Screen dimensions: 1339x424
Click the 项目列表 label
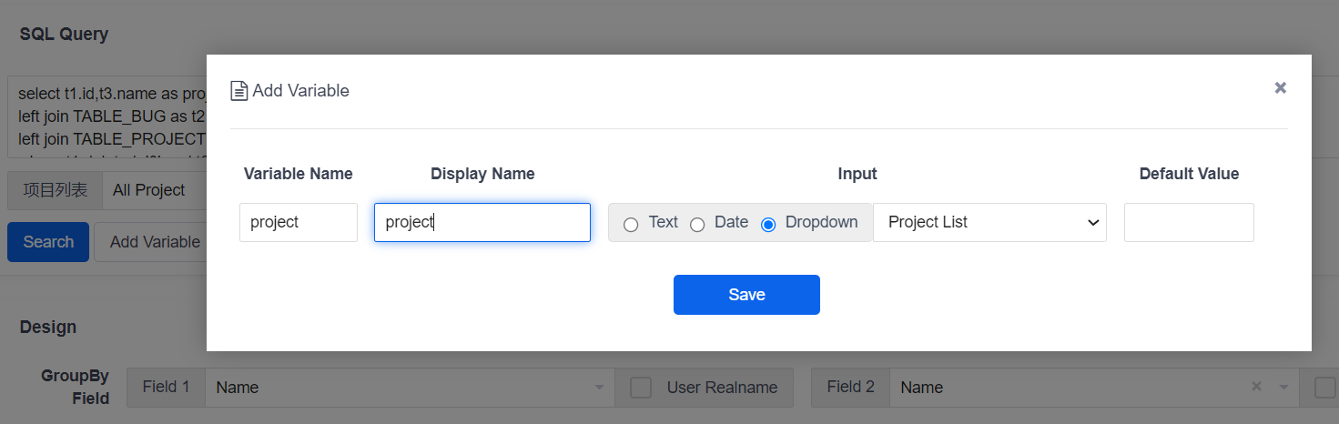[56, 190]
